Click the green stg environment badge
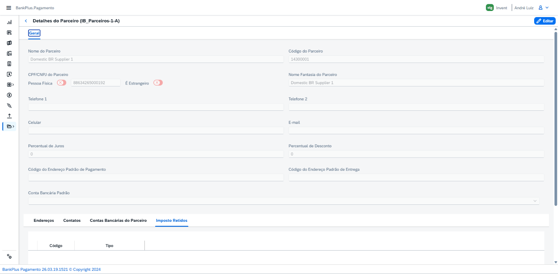Viewport: 558px width, 274px height. tap(490, 7)
